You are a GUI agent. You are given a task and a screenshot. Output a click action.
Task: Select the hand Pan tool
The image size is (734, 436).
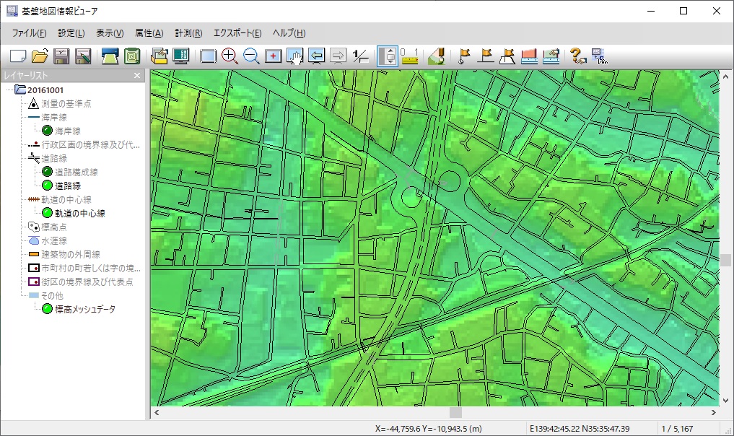click(295, 56)
